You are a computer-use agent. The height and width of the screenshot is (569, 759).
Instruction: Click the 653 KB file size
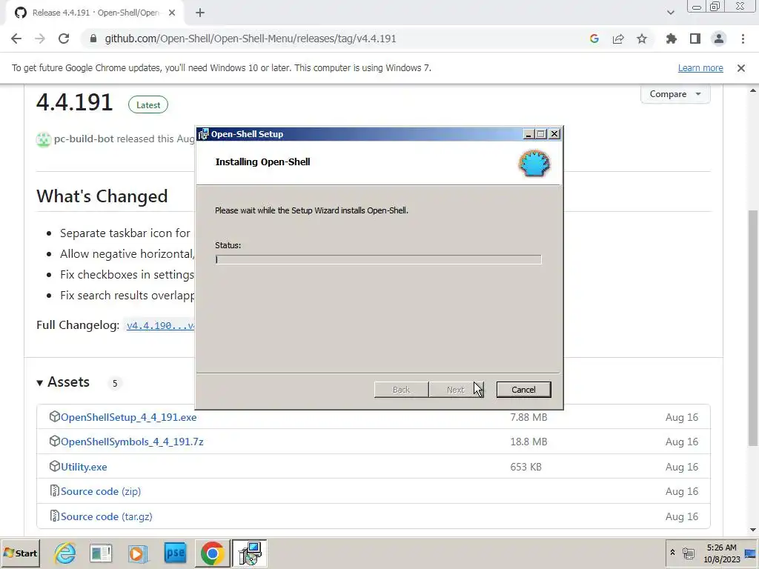point(526,467)
